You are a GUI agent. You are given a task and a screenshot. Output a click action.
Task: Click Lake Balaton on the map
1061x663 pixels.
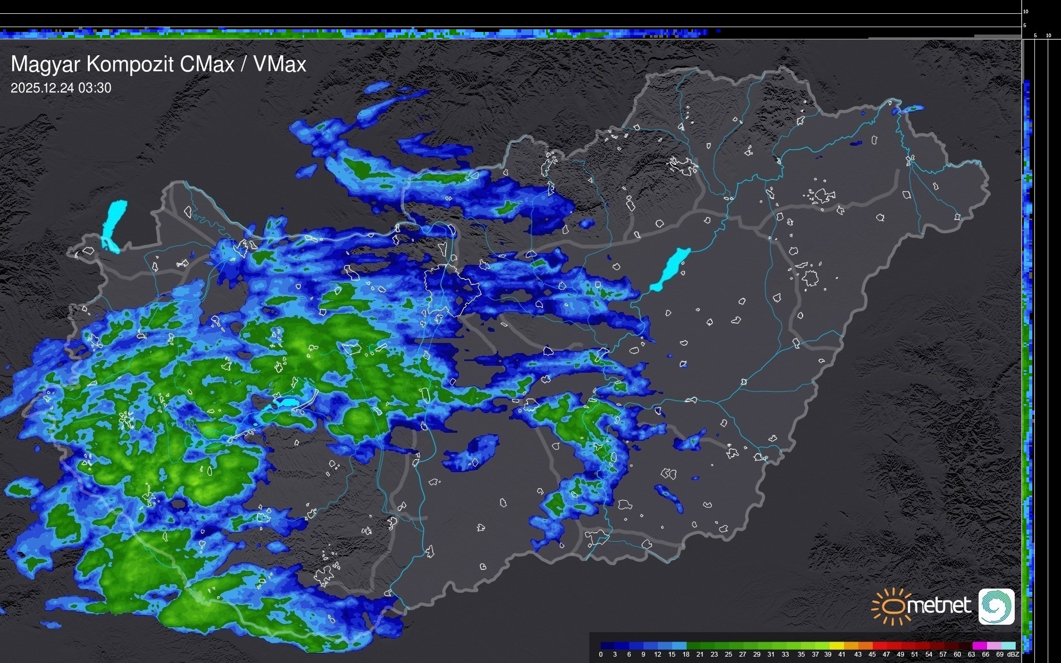coord(290,402)
